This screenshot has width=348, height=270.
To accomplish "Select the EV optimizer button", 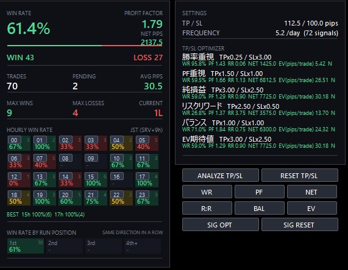I will (x=312, y=208).
